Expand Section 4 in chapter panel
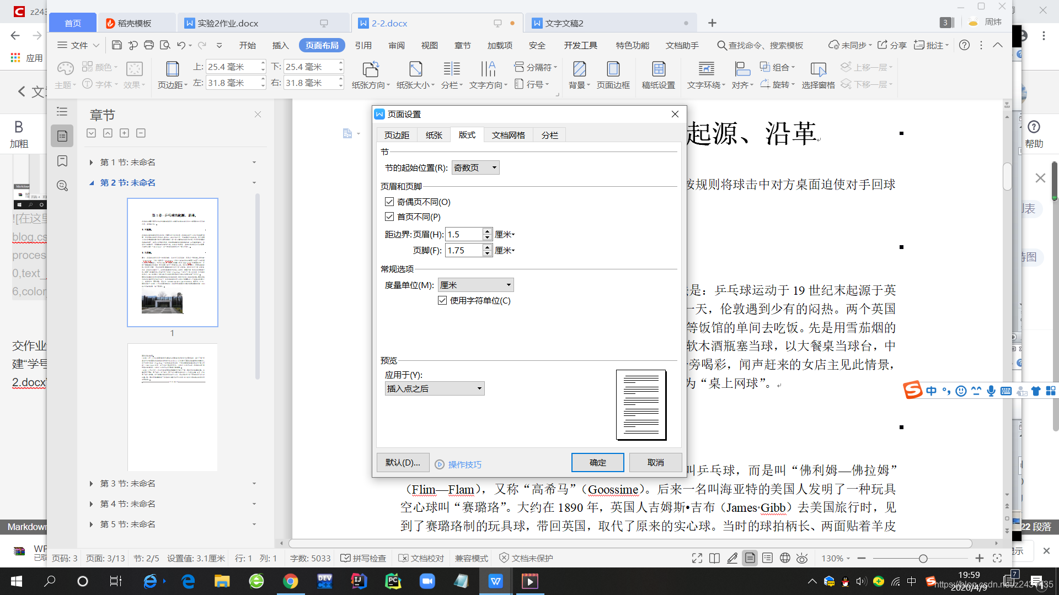1059x595 pixels. (91, 504)
